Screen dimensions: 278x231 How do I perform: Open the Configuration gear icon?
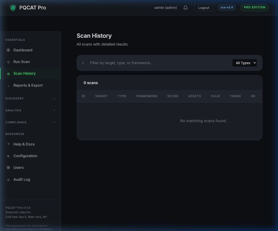pos(8,156)
